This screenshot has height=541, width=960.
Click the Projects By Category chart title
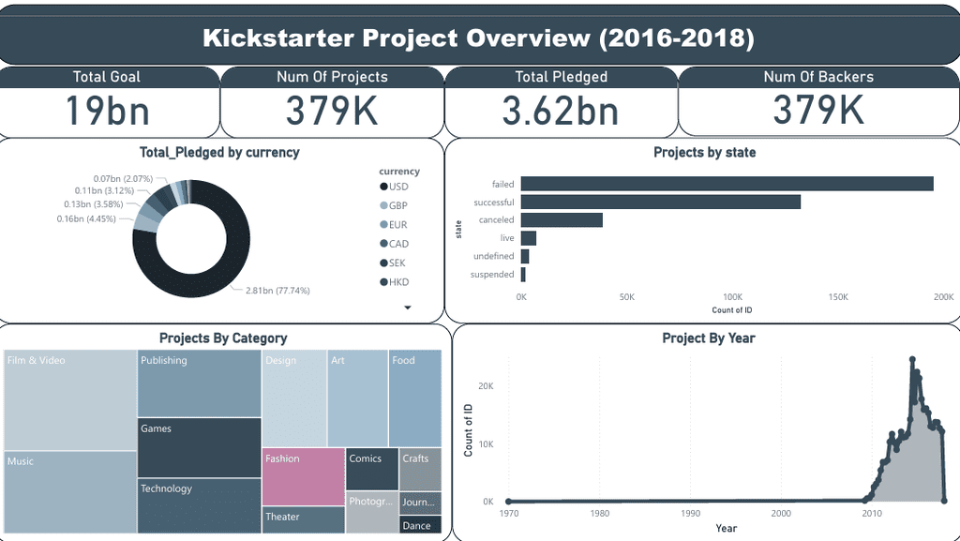pos(223,338)
